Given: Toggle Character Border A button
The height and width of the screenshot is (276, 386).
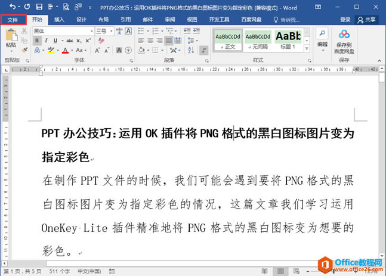Looking at the screenshot, I should (x=128, y=31).
